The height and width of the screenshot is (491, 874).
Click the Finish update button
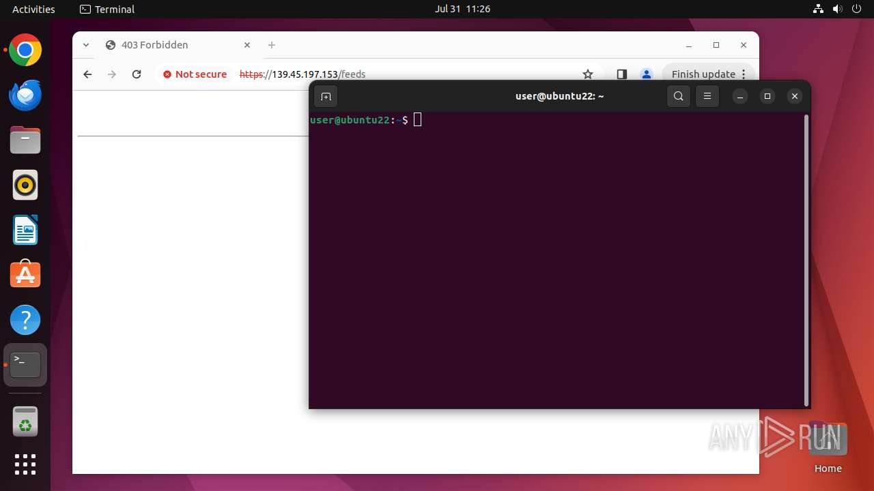pos(709,74)
